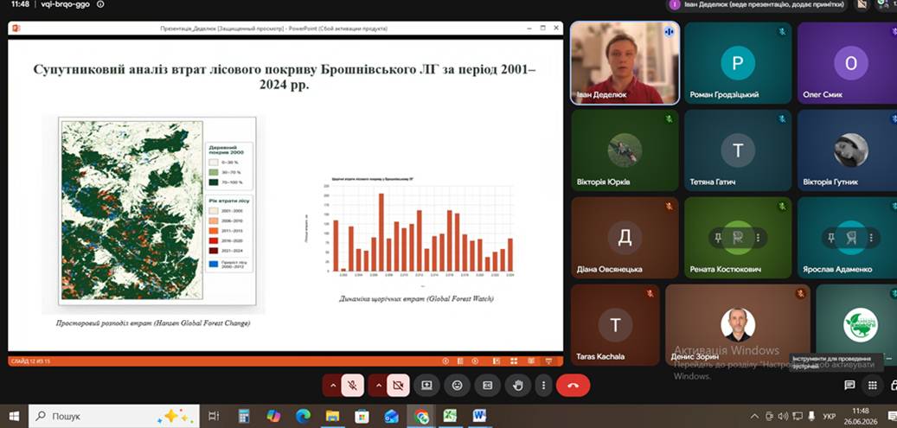Viewport: 897px width, 428px height.
Task: Click slide sorter view icon in PowerPoint status bar
Action: [514, 361]
